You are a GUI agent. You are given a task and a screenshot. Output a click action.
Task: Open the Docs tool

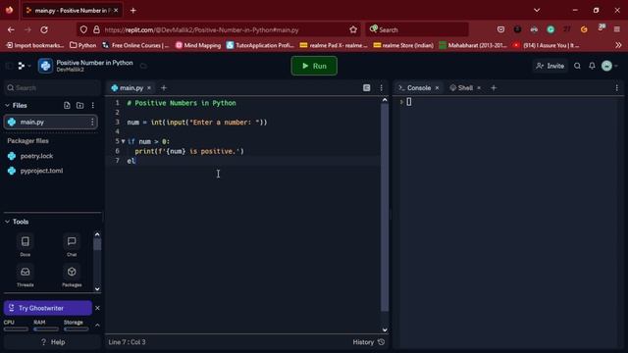(26, 245)
